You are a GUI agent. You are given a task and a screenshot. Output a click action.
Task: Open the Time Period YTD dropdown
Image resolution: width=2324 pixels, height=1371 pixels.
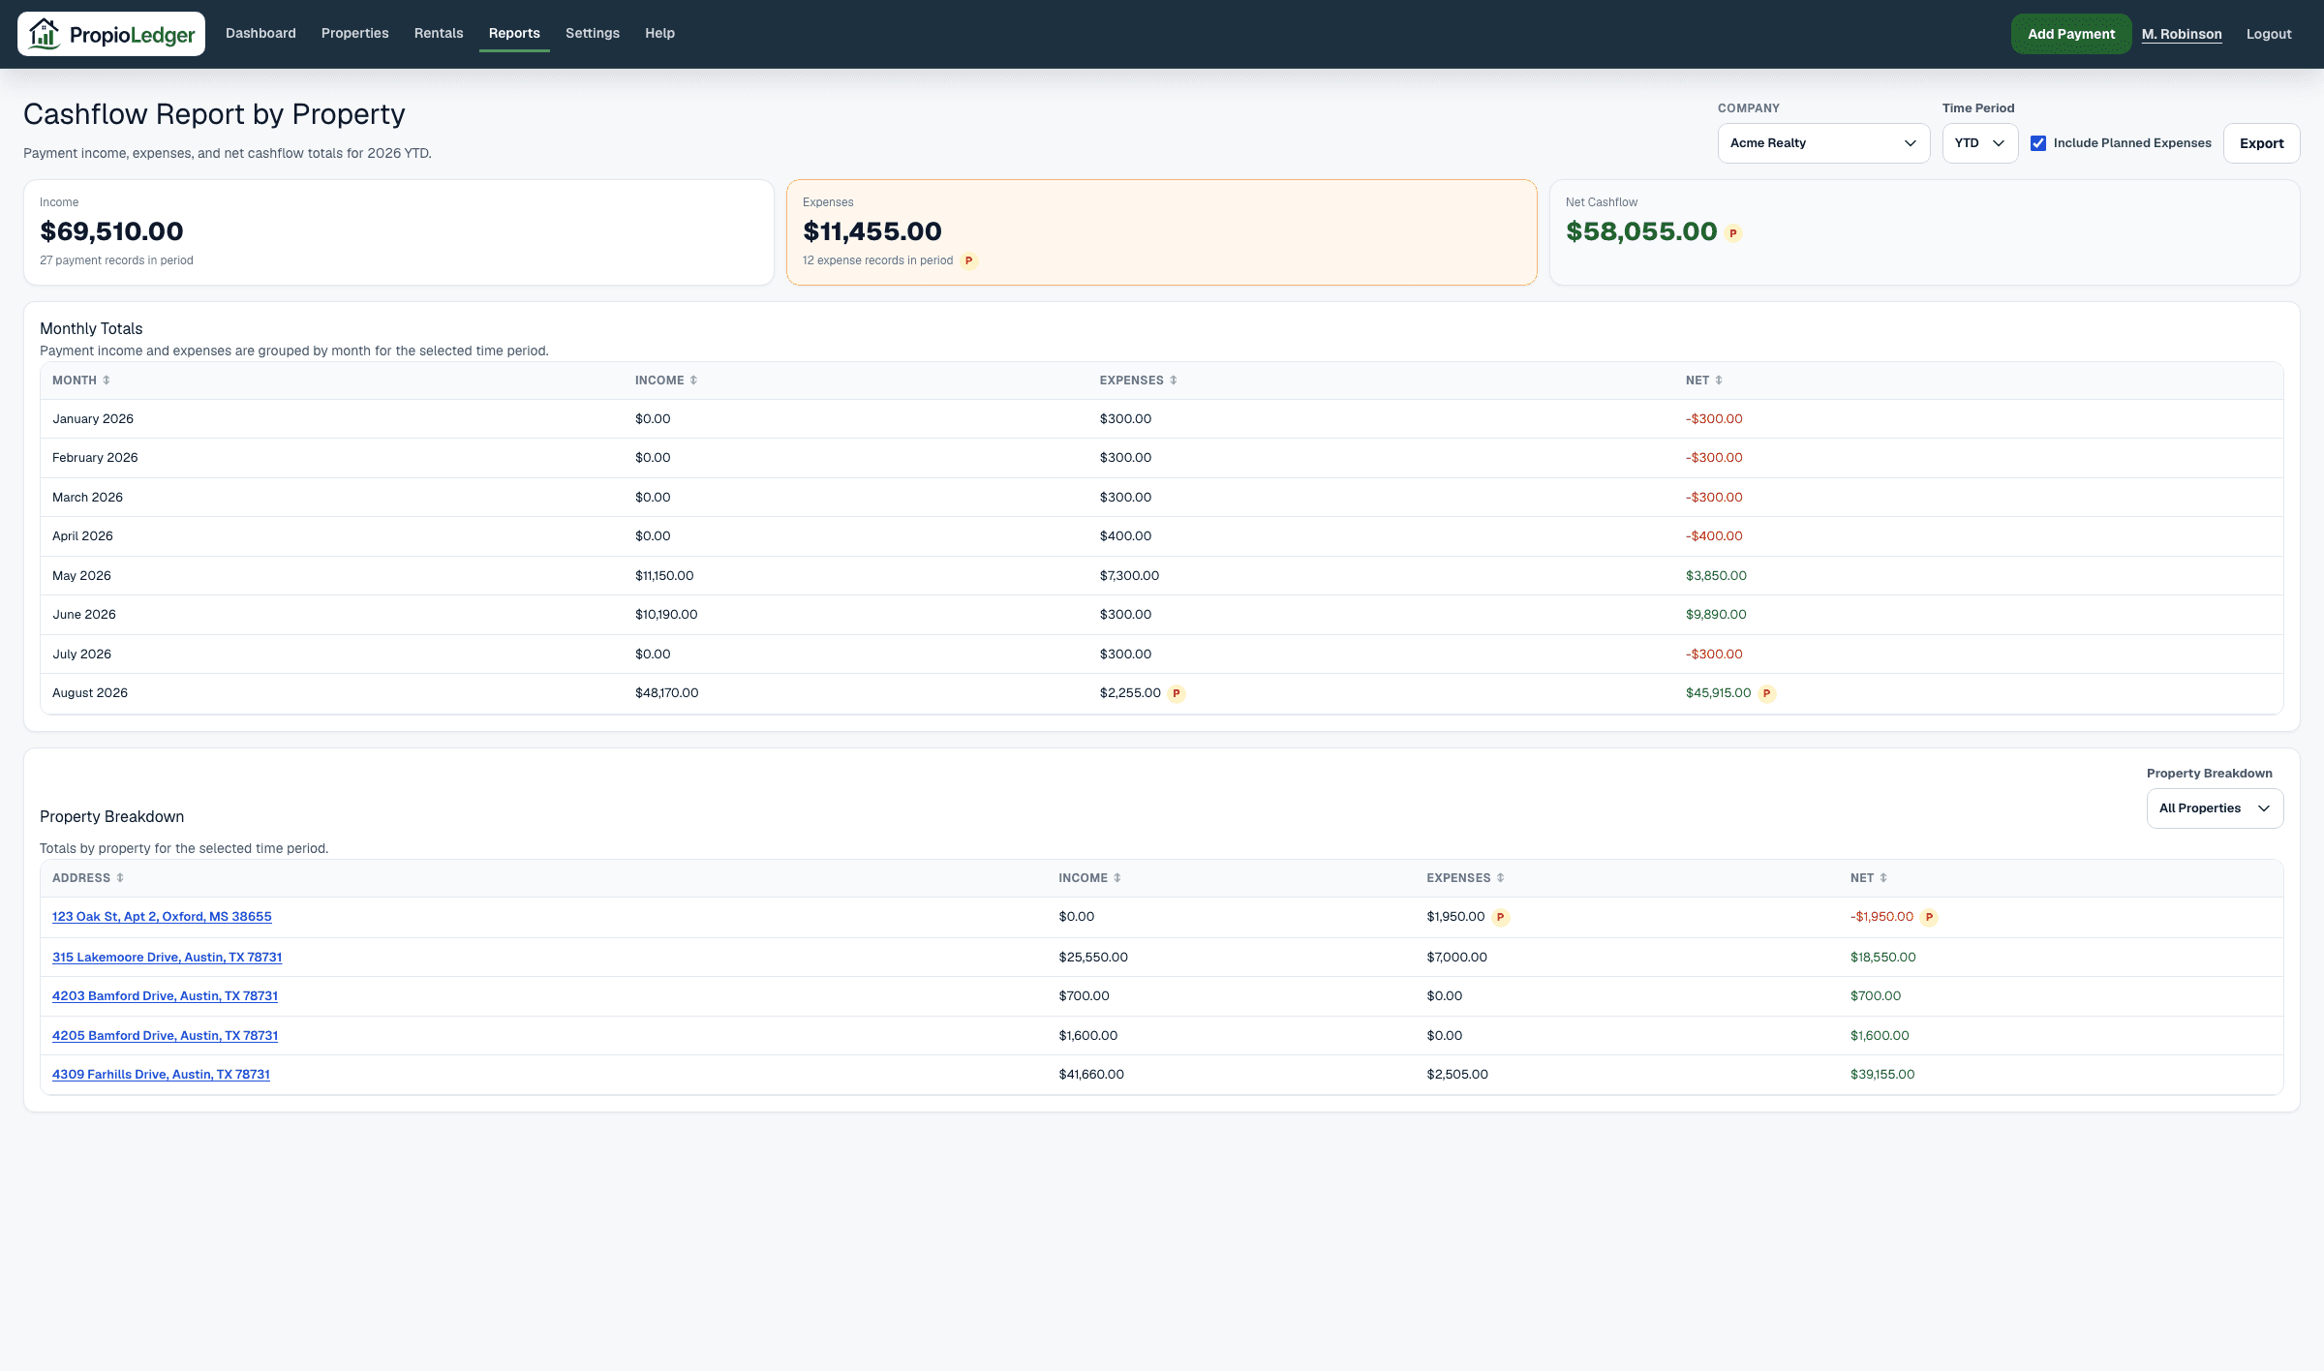(x=1980, y=143)
